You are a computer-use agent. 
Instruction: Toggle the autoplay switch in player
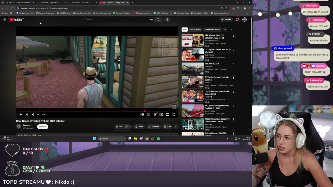(x=142, y=114)
